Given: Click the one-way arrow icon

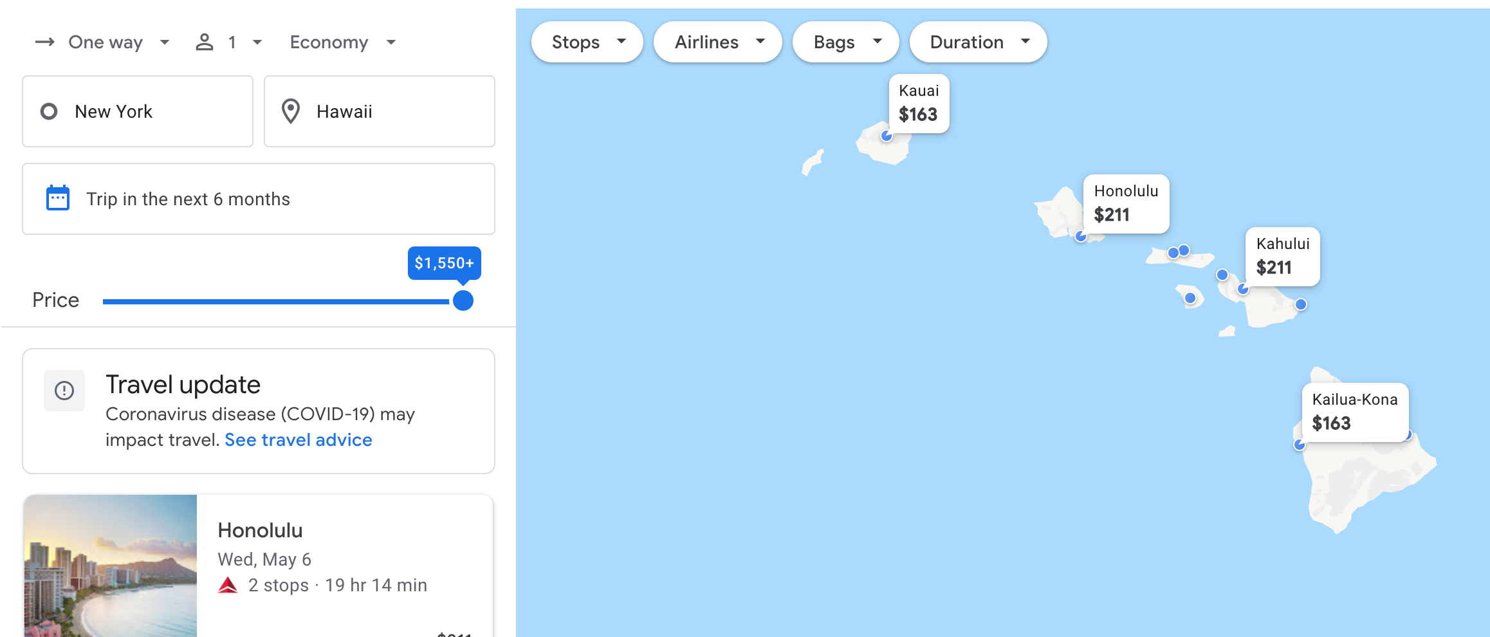Looking at the screenshot, I should pos(44,42).
